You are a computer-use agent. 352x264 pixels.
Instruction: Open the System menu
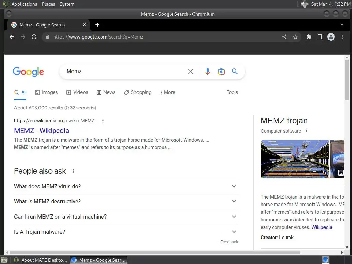(67, 4)
